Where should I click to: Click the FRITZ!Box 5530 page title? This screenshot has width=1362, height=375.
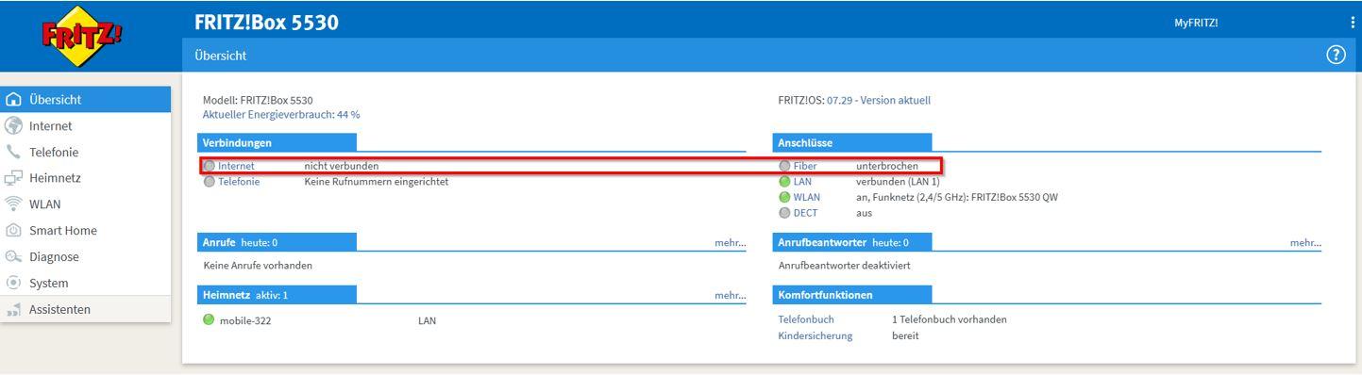266,22
